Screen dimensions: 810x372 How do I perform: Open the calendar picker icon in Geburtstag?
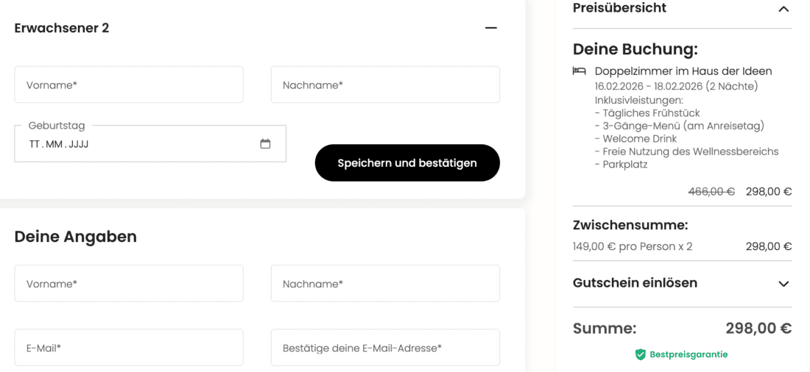pyautogui.click(x=265, y=144)
